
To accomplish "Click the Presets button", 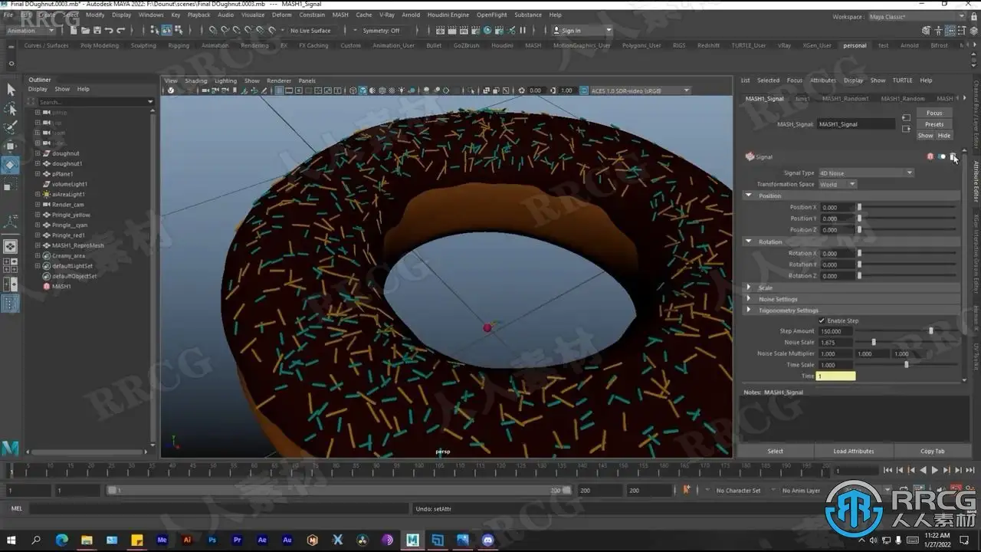I will pyautogui.click(x=933, y=124).
